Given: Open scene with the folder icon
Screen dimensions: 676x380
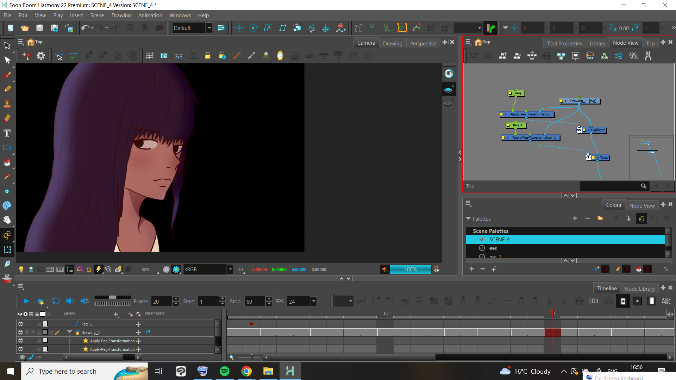Looking at the screenshot, I should click(x=25, y=28).
